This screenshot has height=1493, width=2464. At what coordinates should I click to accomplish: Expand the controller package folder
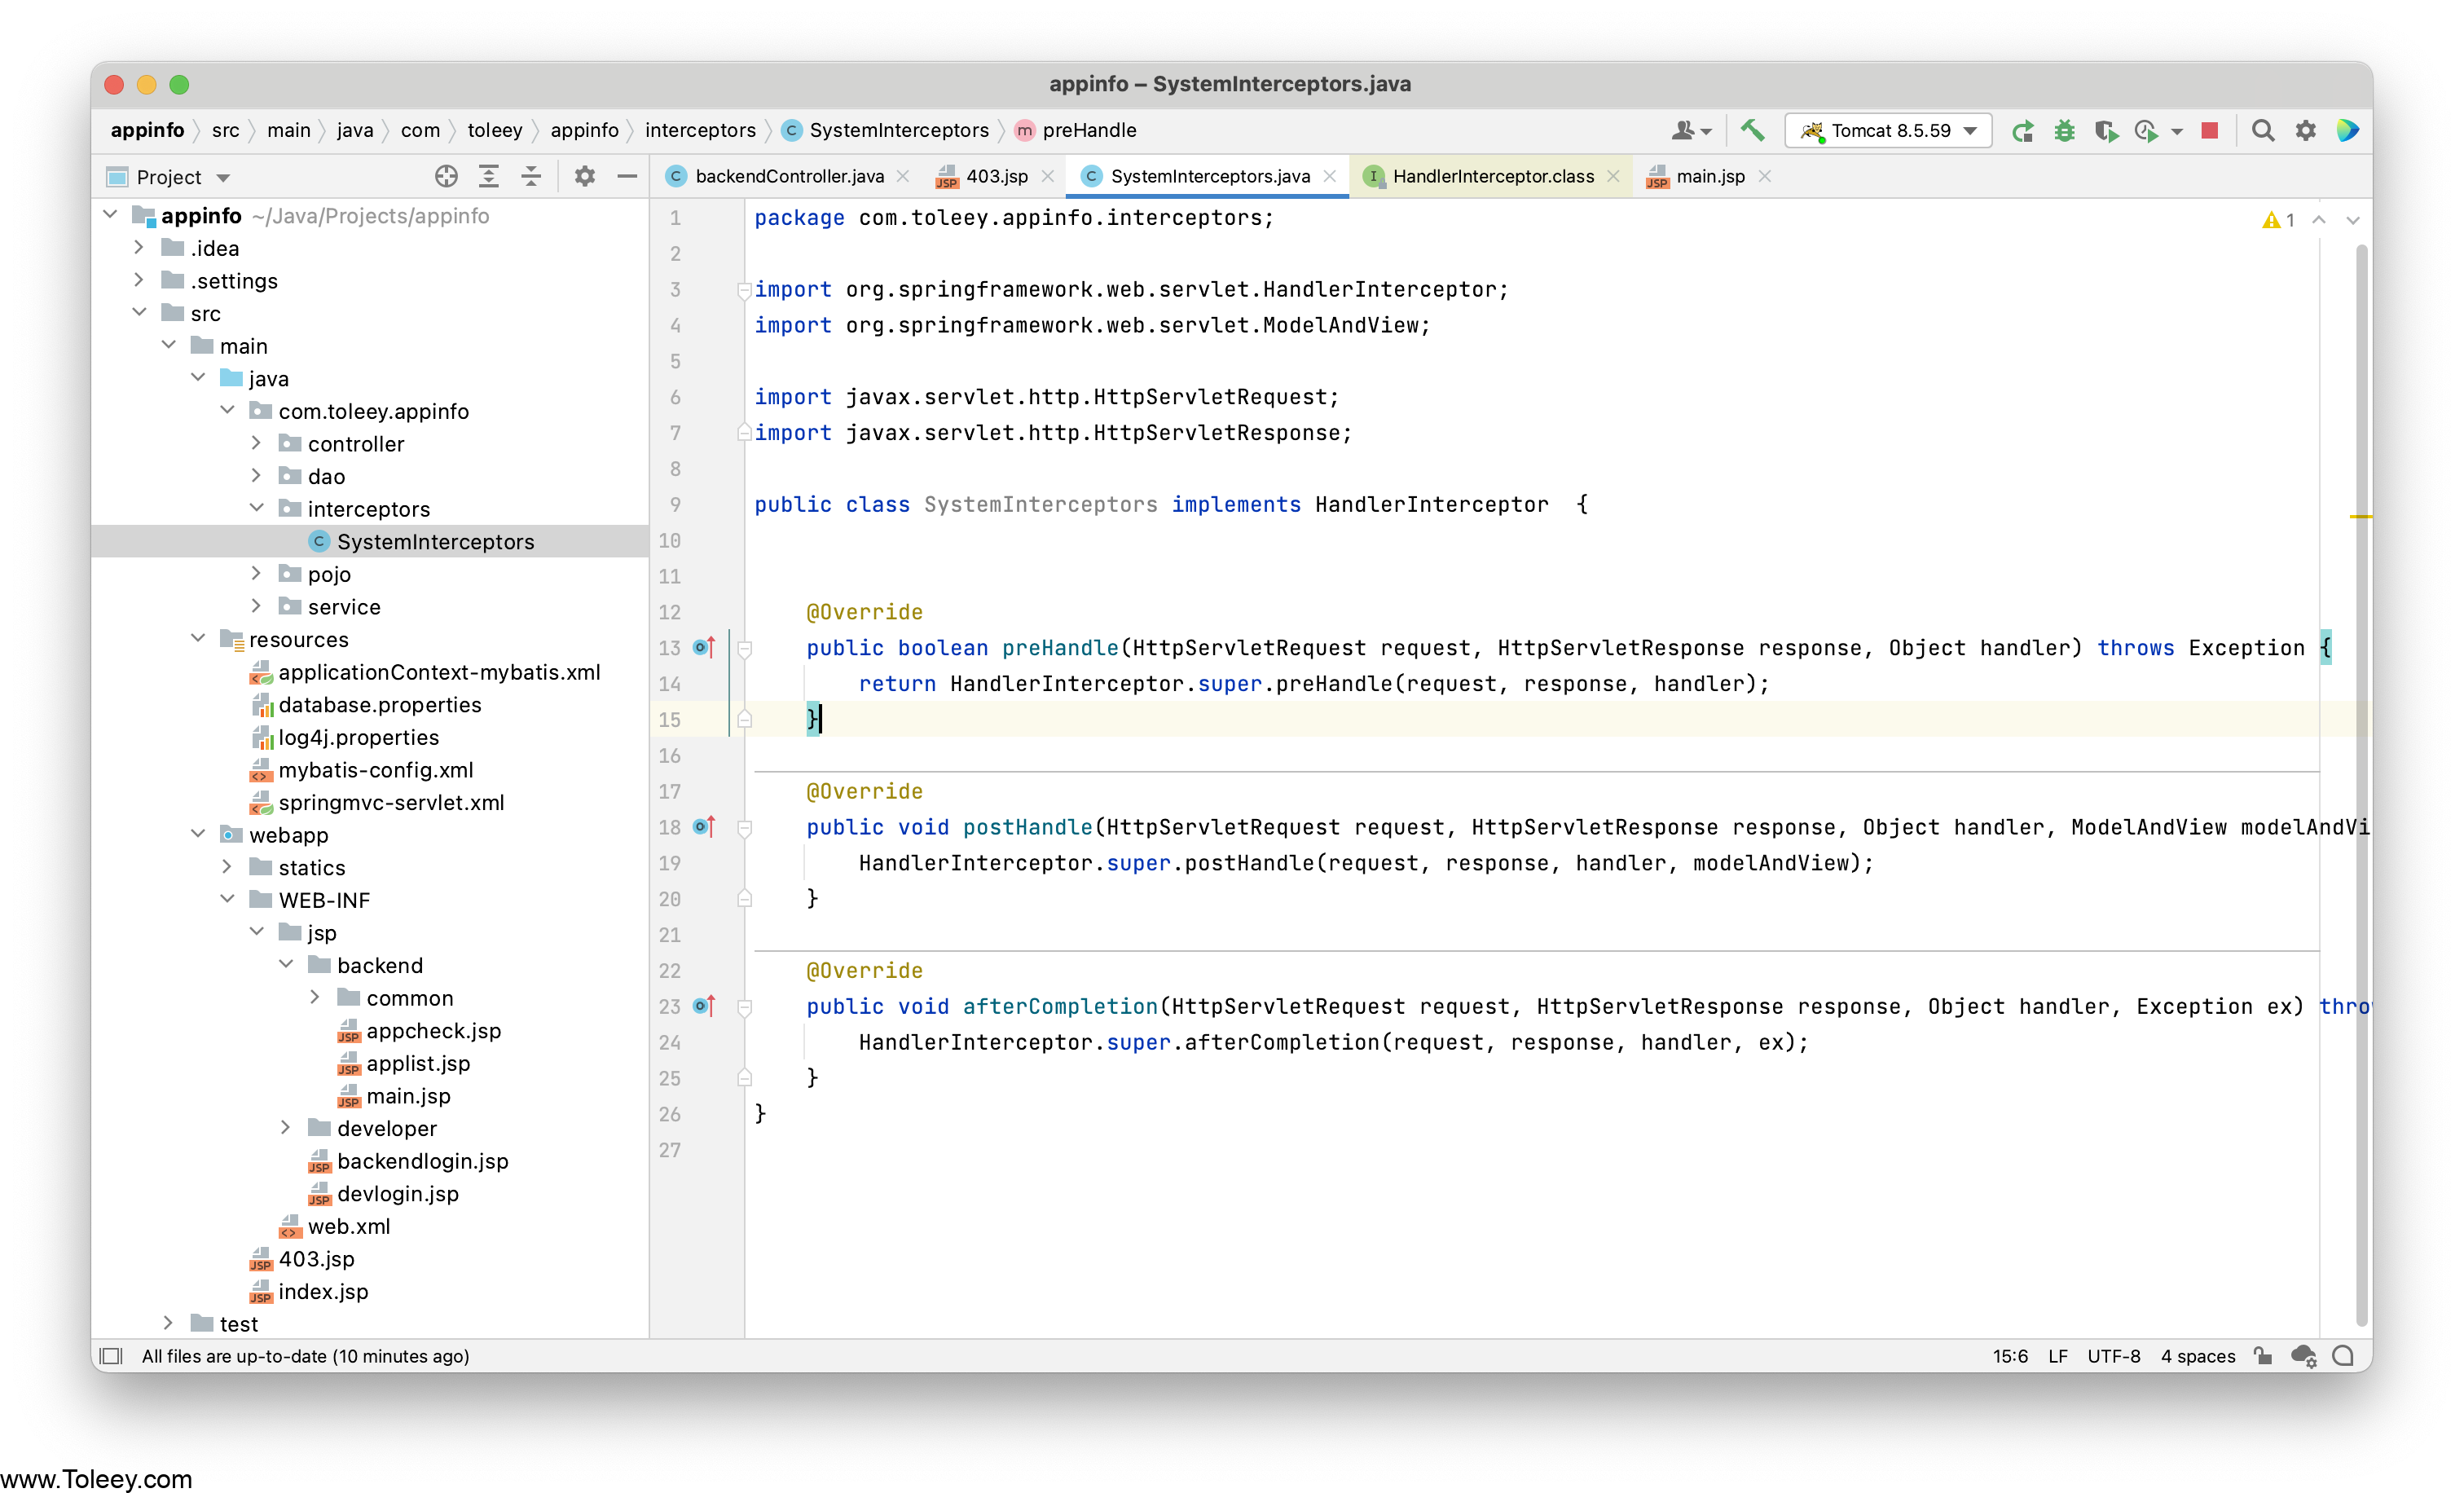point(256,443)
